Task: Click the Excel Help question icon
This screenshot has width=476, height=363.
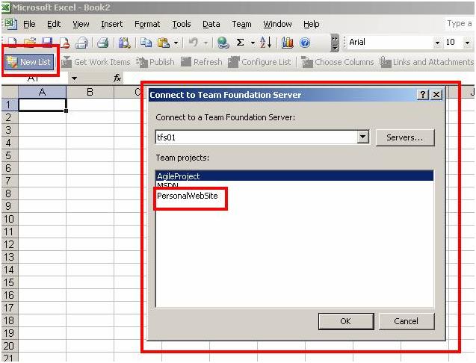Action: coord(305,43)
